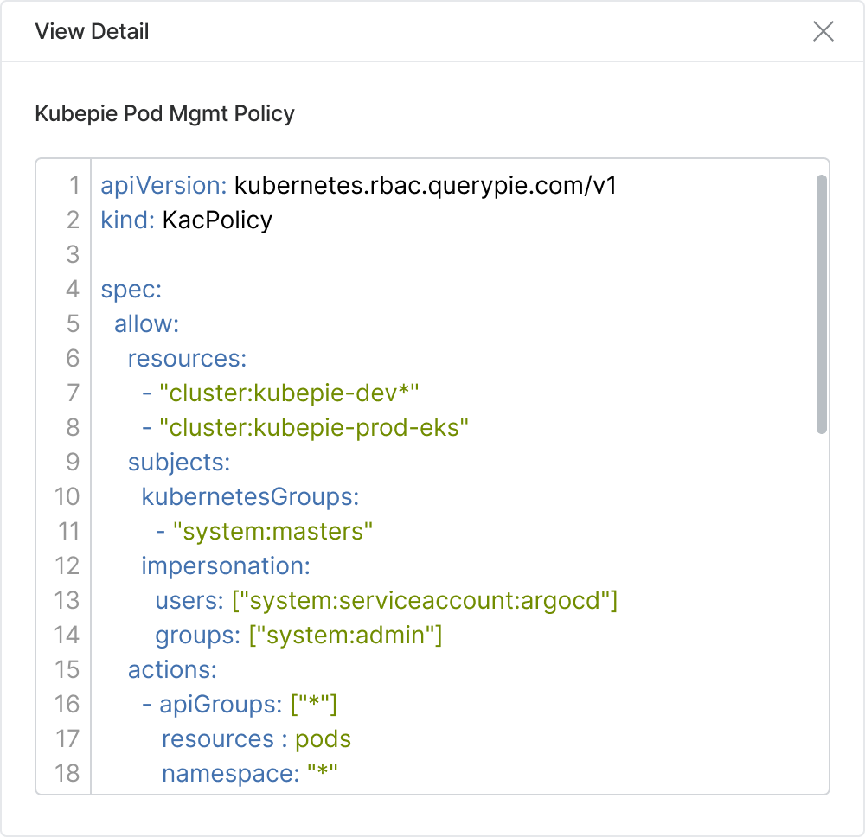Image resolution: width=865 pixels, height=837 pixels.
Task: Click the namespace "*" line
Action: point(250,774)
